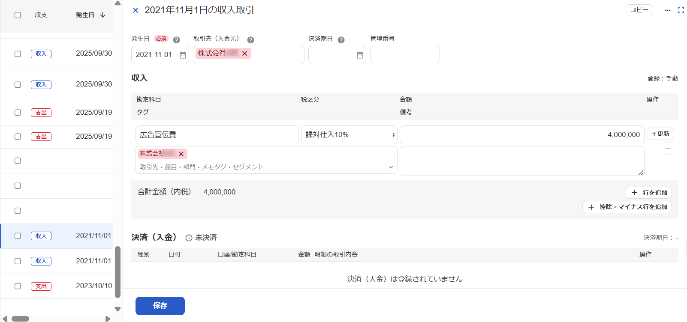This screenshot has height=322, width=687.
Task: Open the 広告宣伝費 account title combo box
Action: [x=217, y=135]
